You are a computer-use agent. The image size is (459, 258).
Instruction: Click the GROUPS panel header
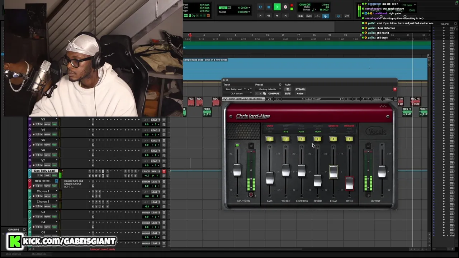14,230
